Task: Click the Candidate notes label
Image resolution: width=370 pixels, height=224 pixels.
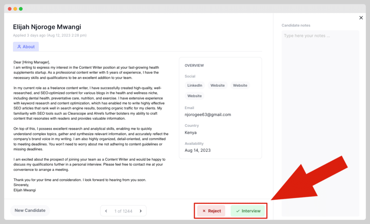Action: 296,25
